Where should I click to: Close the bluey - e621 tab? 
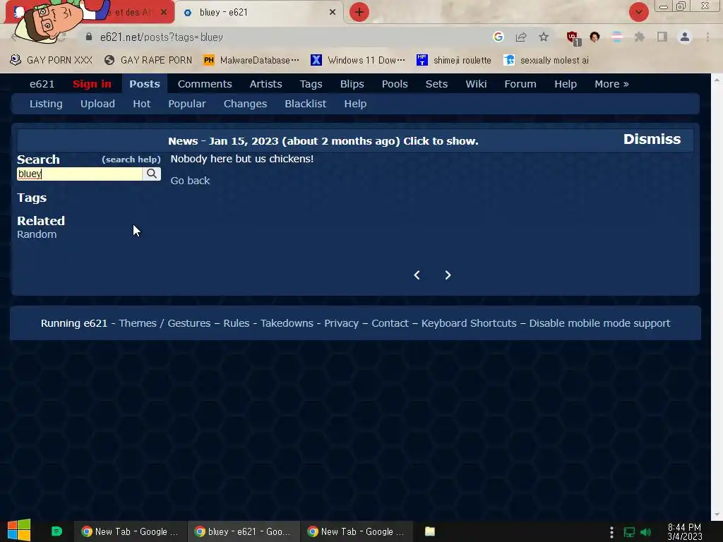coord(333,12)
